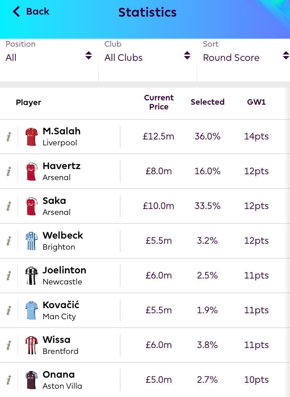
Task: Click Welbeck's Brighton shirt image
Action: 32,241
